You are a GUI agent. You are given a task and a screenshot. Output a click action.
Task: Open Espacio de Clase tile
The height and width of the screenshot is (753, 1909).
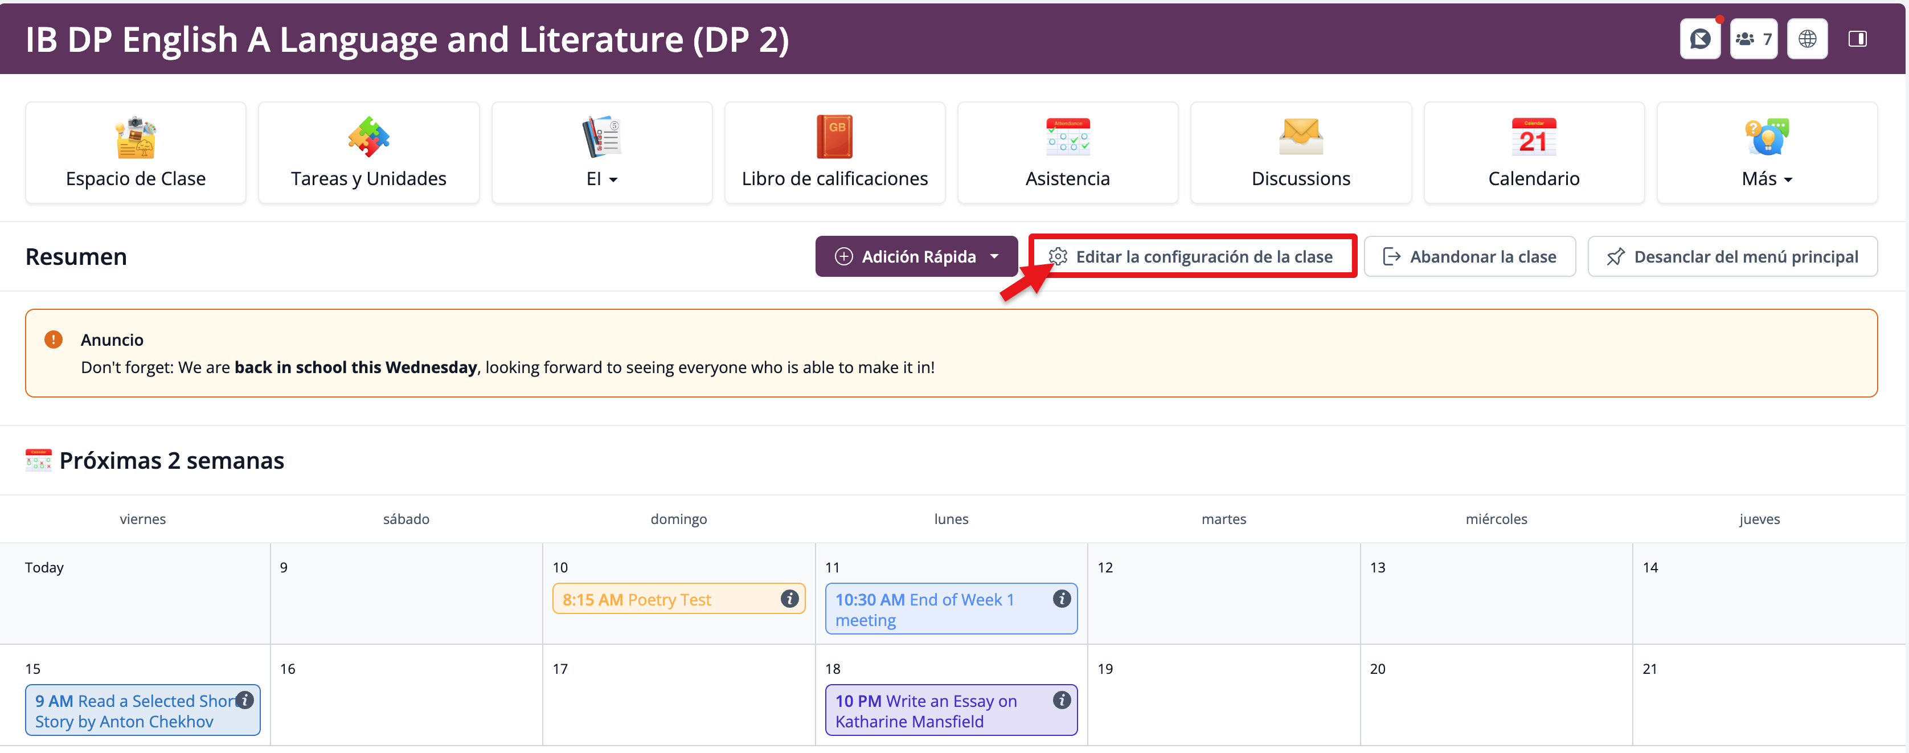pos(136,153)
